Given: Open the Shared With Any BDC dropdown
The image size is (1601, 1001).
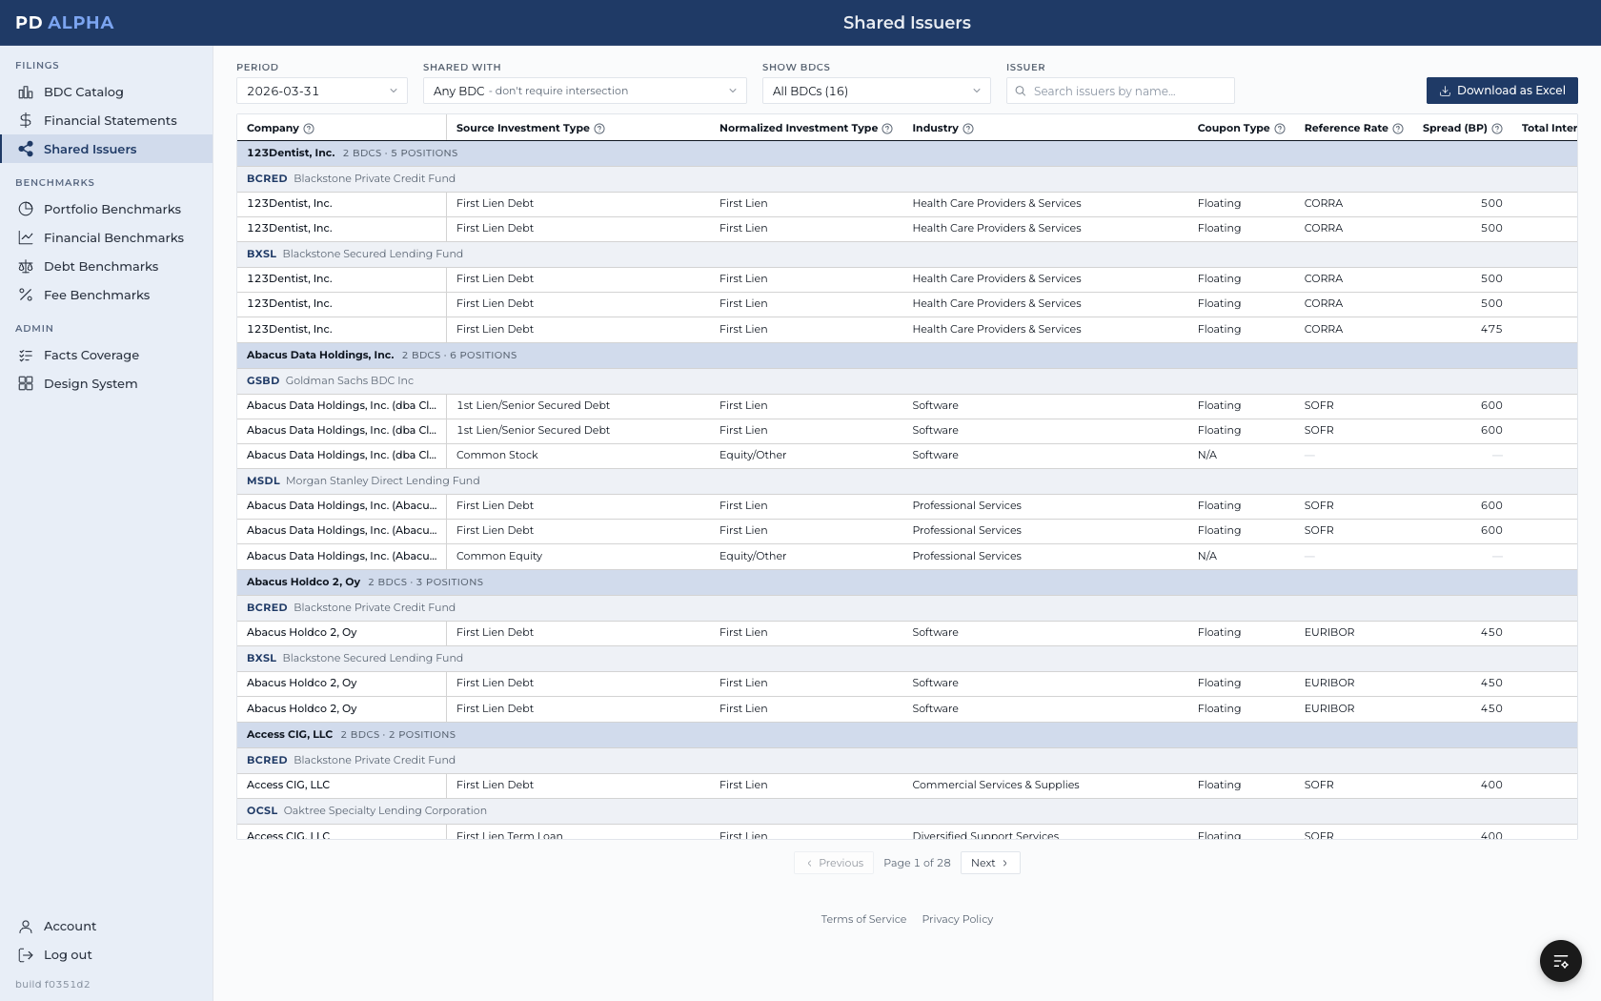Looking at the screenshot, I should pos(585,92).
